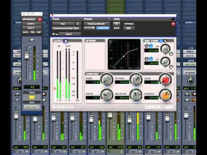Open auto read selector on rightmost channel
This screenshot has height=155, width=207.
click(189, 64)
